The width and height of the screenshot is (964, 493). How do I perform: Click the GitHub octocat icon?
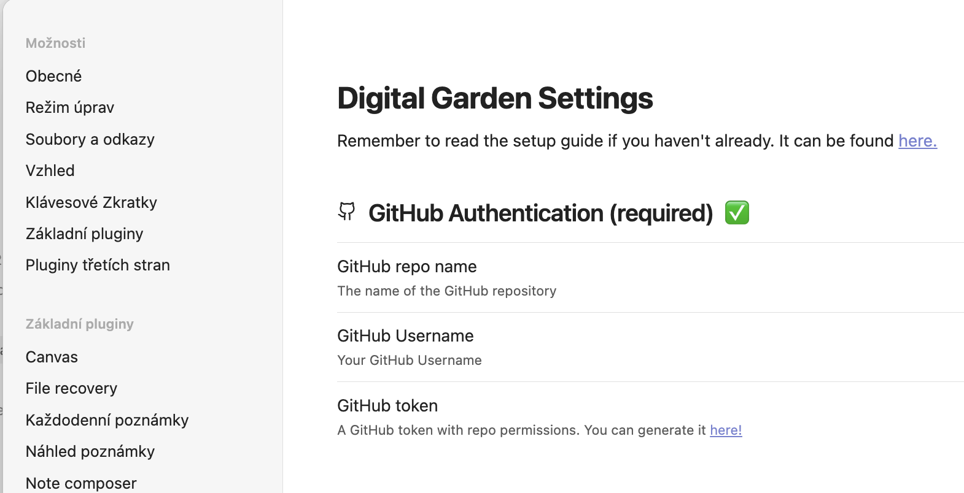tap(347, 212)
